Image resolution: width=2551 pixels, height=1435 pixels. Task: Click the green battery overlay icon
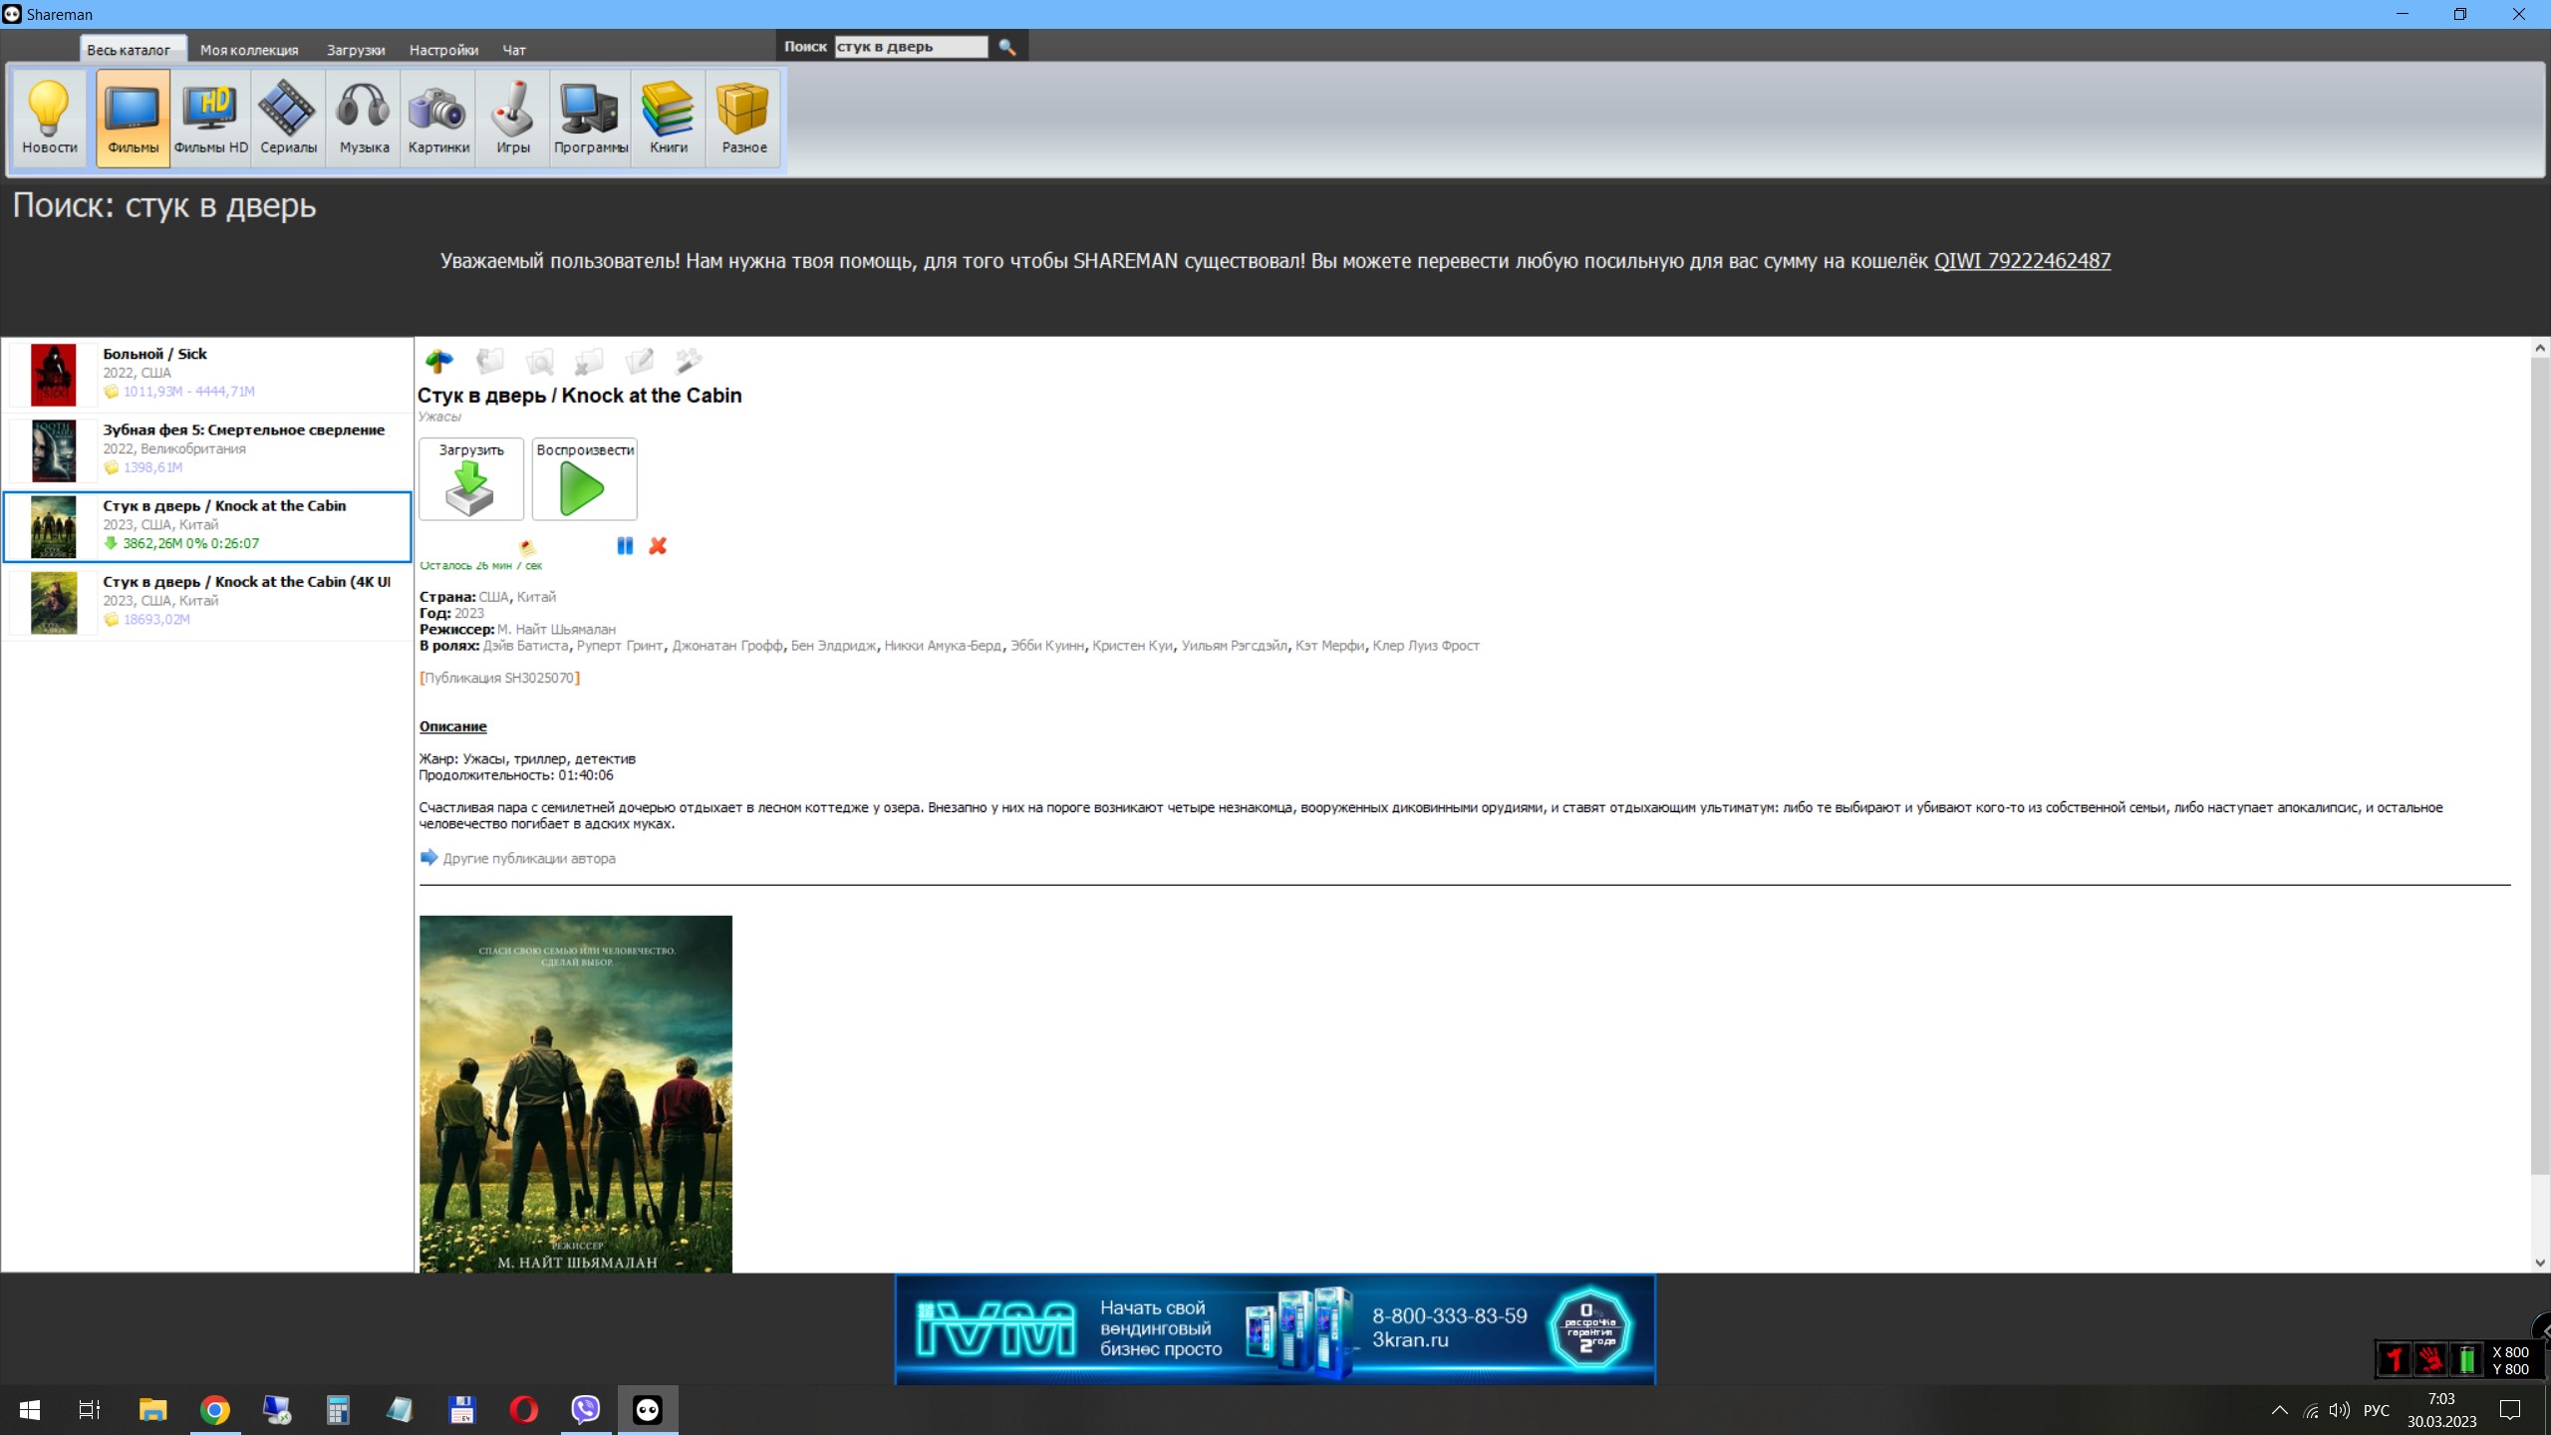click(2466, 1359)
